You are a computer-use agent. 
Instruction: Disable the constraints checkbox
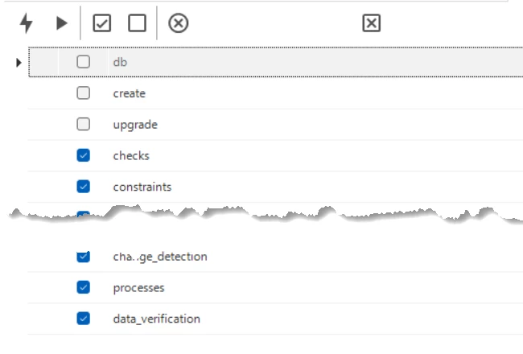(x=84, y=187)
